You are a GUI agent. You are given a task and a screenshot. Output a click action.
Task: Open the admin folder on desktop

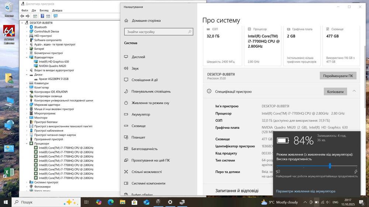tap(9, 81)
